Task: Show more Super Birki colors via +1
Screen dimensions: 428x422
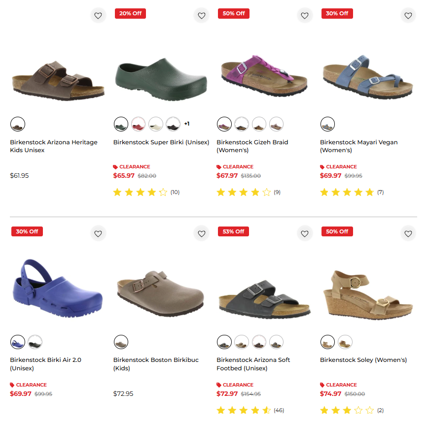Action: click(x=187, y=124)
